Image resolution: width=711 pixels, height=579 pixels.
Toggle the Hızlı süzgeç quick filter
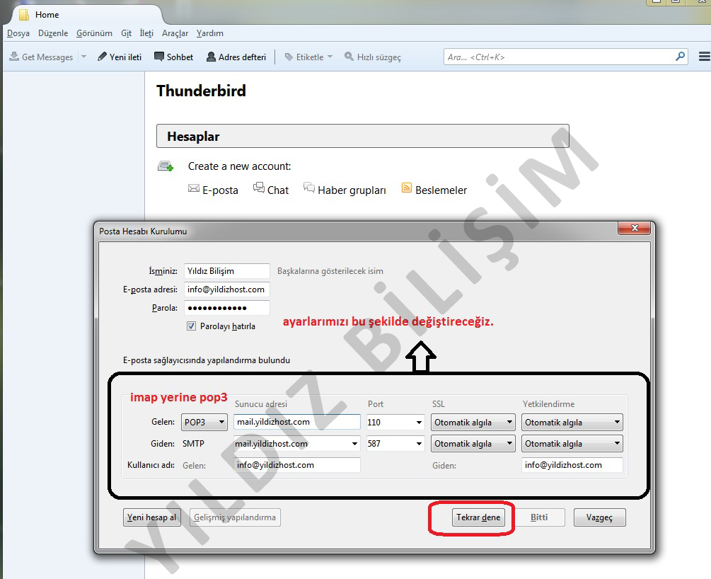point(373,57)
